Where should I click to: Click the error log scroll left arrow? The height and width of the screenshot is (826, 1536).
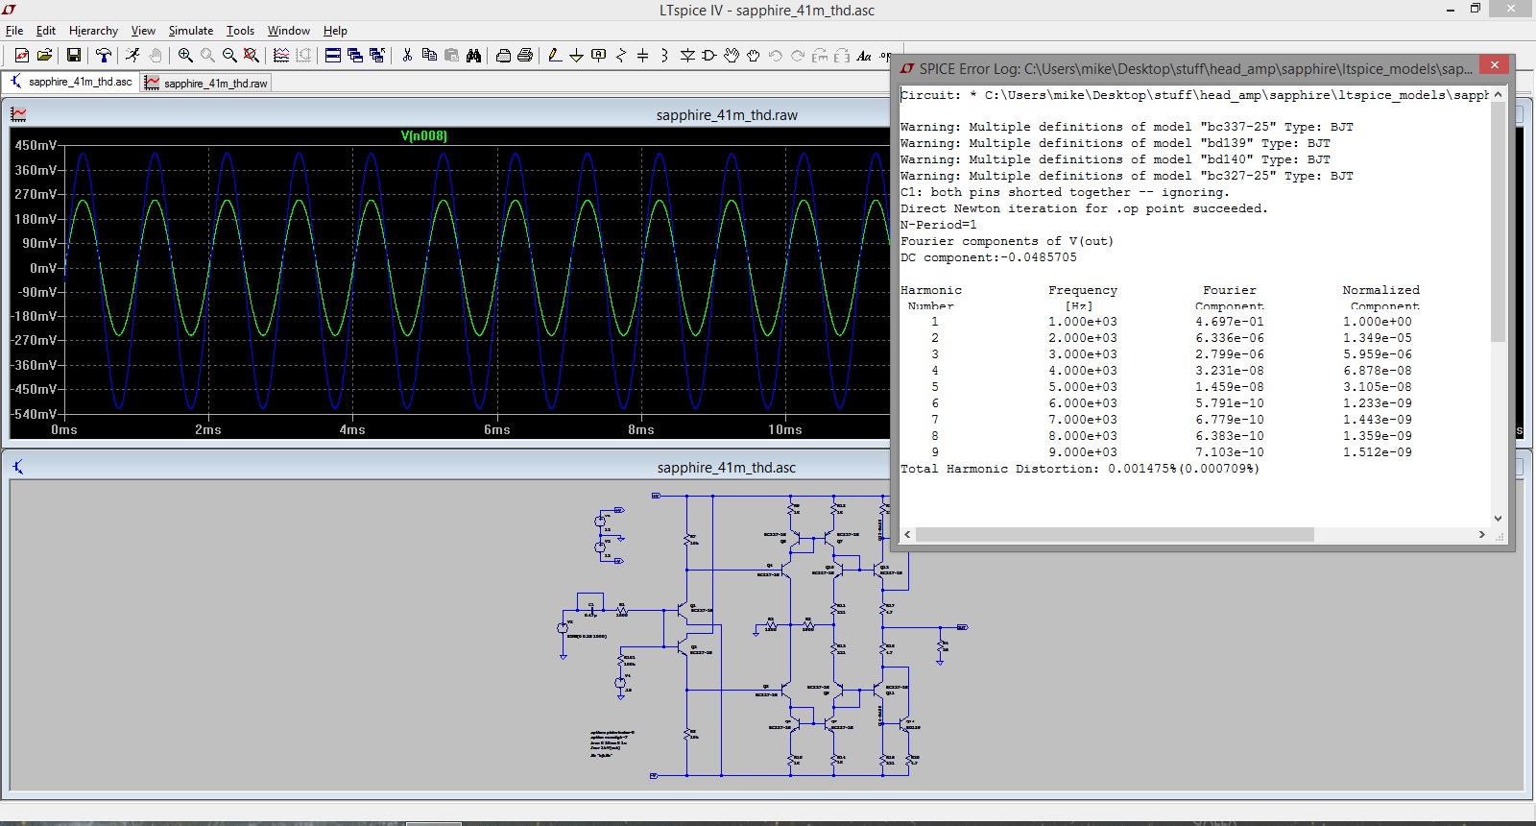908,534
